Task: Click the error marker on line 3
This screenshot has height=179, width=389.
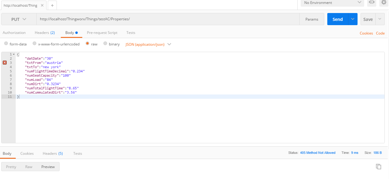Action: pos(5,62)
